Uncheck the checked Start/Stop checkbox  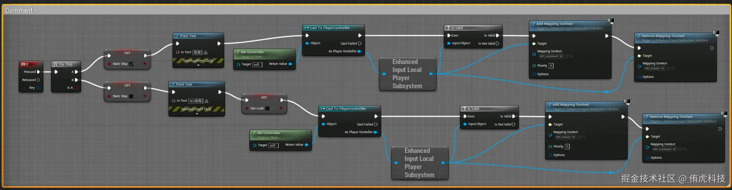coord(131,64)
